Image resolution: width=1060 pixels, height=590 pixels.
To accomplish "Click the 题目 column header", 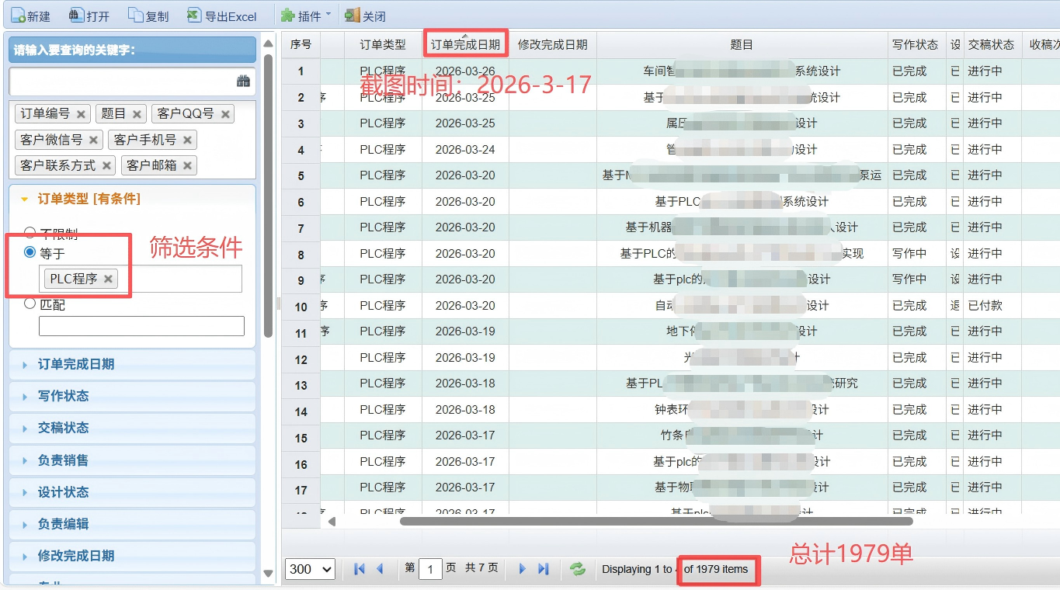I will click(x=742, y=44).
